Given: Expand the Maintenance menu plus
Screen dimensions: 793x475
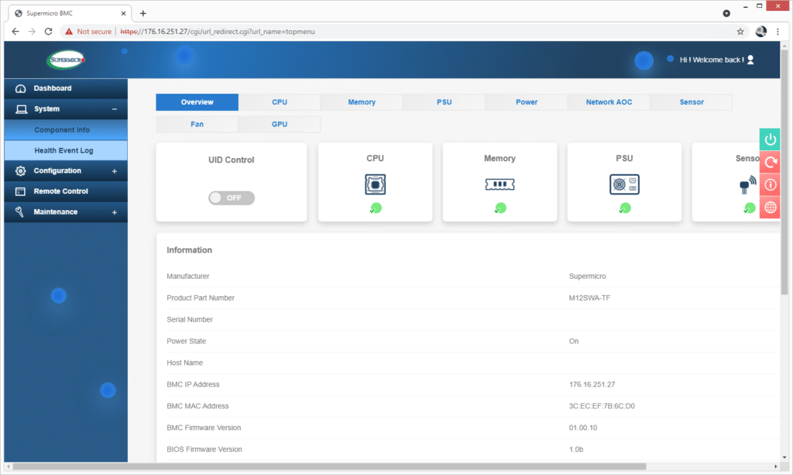Looking at the screenshot, I should [115, 212].
